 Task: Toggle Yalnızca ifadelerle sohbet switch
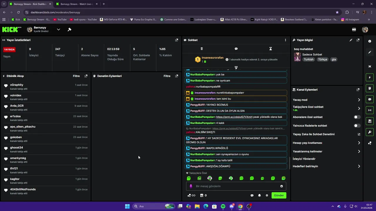click(x=357, y=126)
